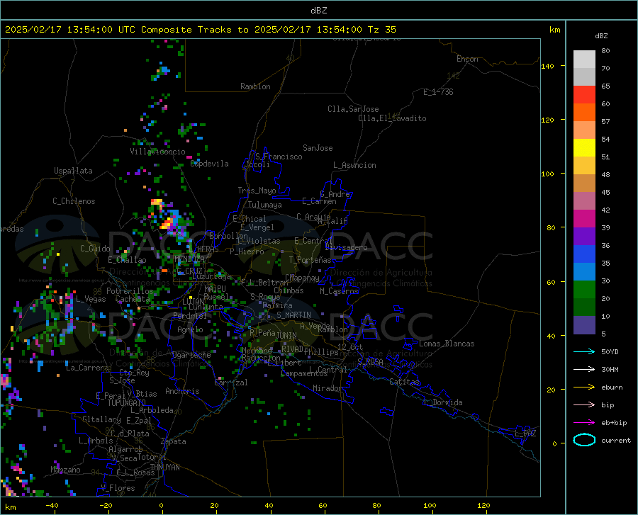Image resolution: width=638 pixels, height=515 pixels.
Task: Click the cyan 'current' ellipse legend symbol
Action: (584, 440)
